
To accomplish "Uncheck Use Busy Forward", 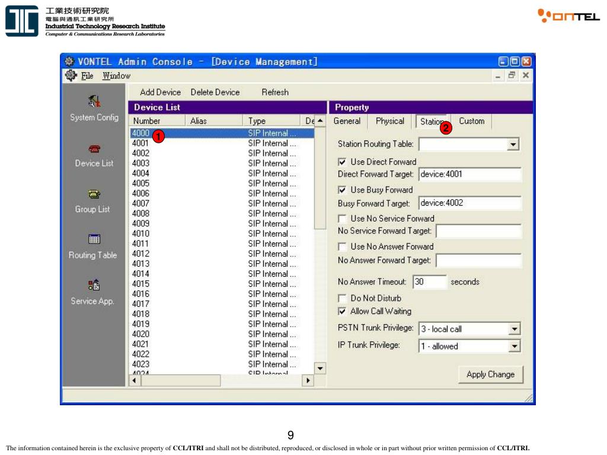I will (x=342, y=190).
